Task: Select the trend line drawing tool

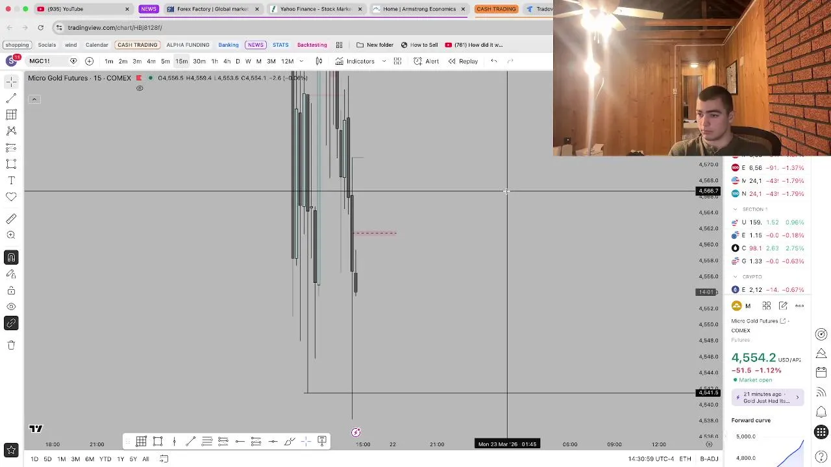Action: click(x=11, y=98)
